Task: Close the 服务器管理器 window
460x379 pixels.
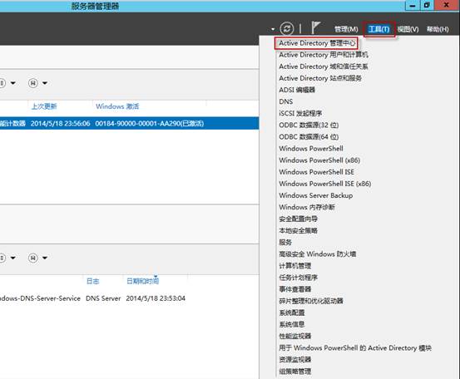Action: click(447, 5)
